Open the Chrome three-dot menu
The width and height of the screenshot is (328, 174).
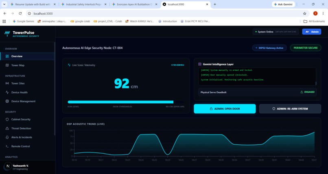[323, 13]
